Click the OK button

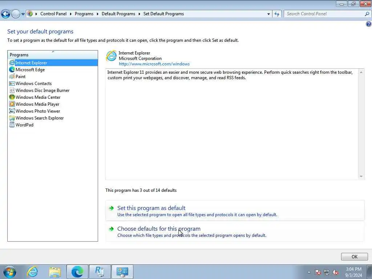(x=355, y=256)
